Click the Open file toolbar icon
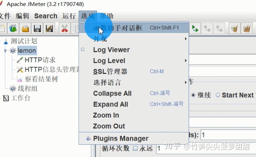This screenshot has height=157, width=256. pyautogui.click(x=25, y=28)
